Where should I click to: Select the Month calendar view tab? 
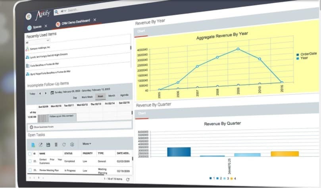(112, 95)
